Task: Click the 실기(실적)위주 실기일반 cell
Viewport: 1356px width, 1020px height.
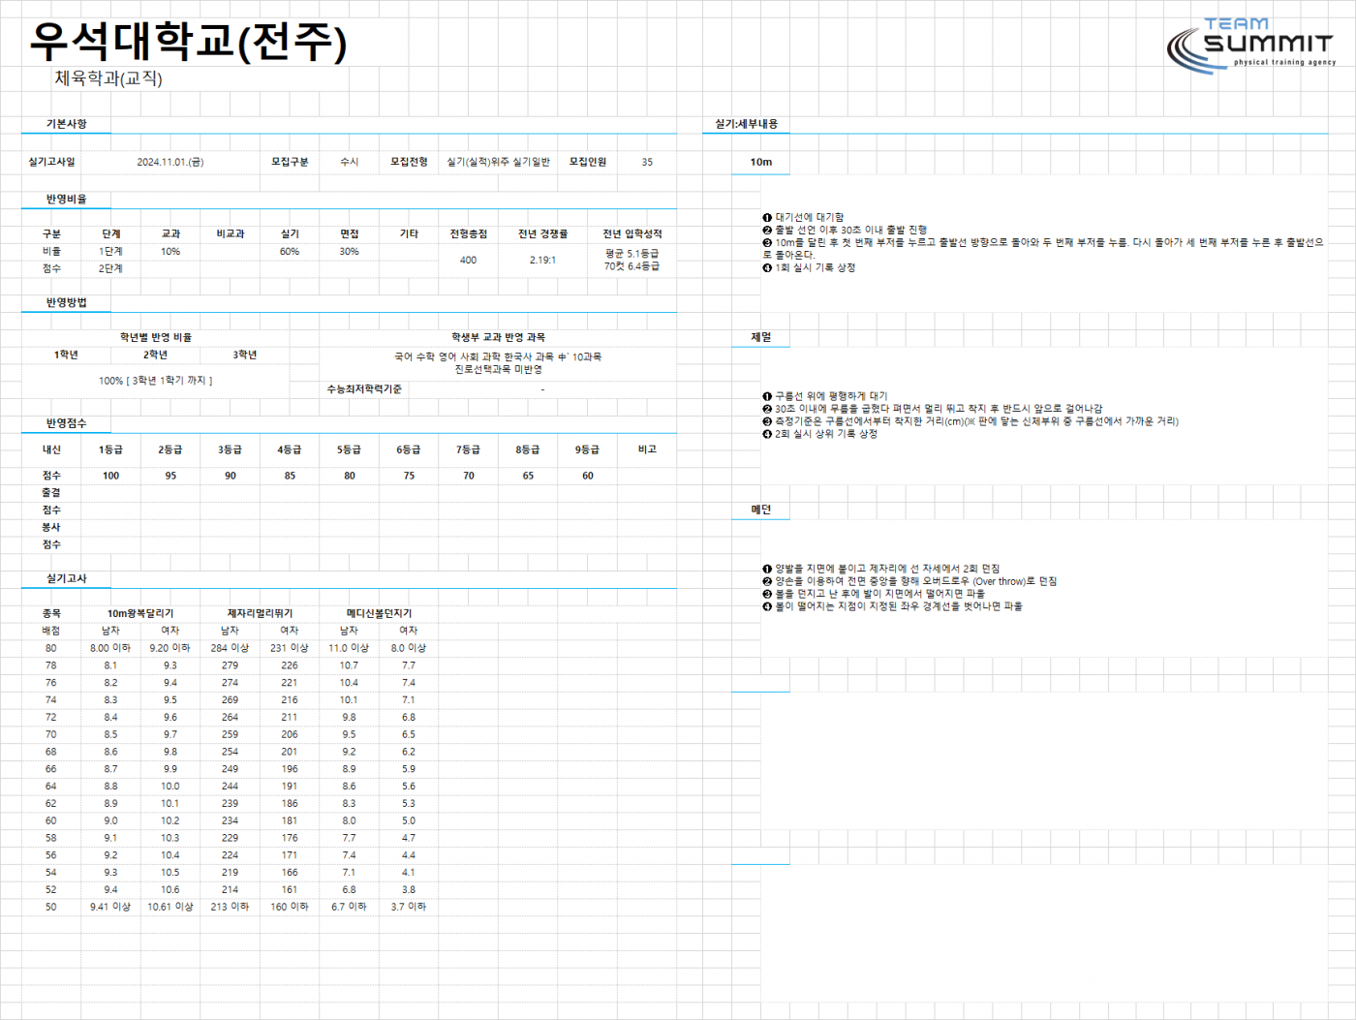Action: pyautogui.click(x=498, y=162)
